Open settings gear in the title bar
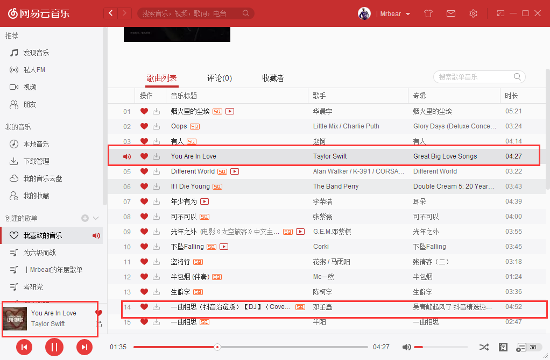Image resolution: width=550 pixels, height=360 pixels. (473, 13)
